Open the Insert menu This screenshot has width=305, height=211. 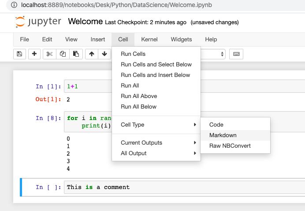(98, 40)
